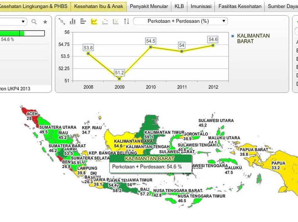Click the KALIMANTAN TENGAH label

[148, 147]
